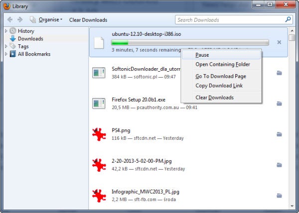Open folder for Infographic_MWC2013_PL.jpg
The image size is (299, 213).
click(x=279, y=196)
